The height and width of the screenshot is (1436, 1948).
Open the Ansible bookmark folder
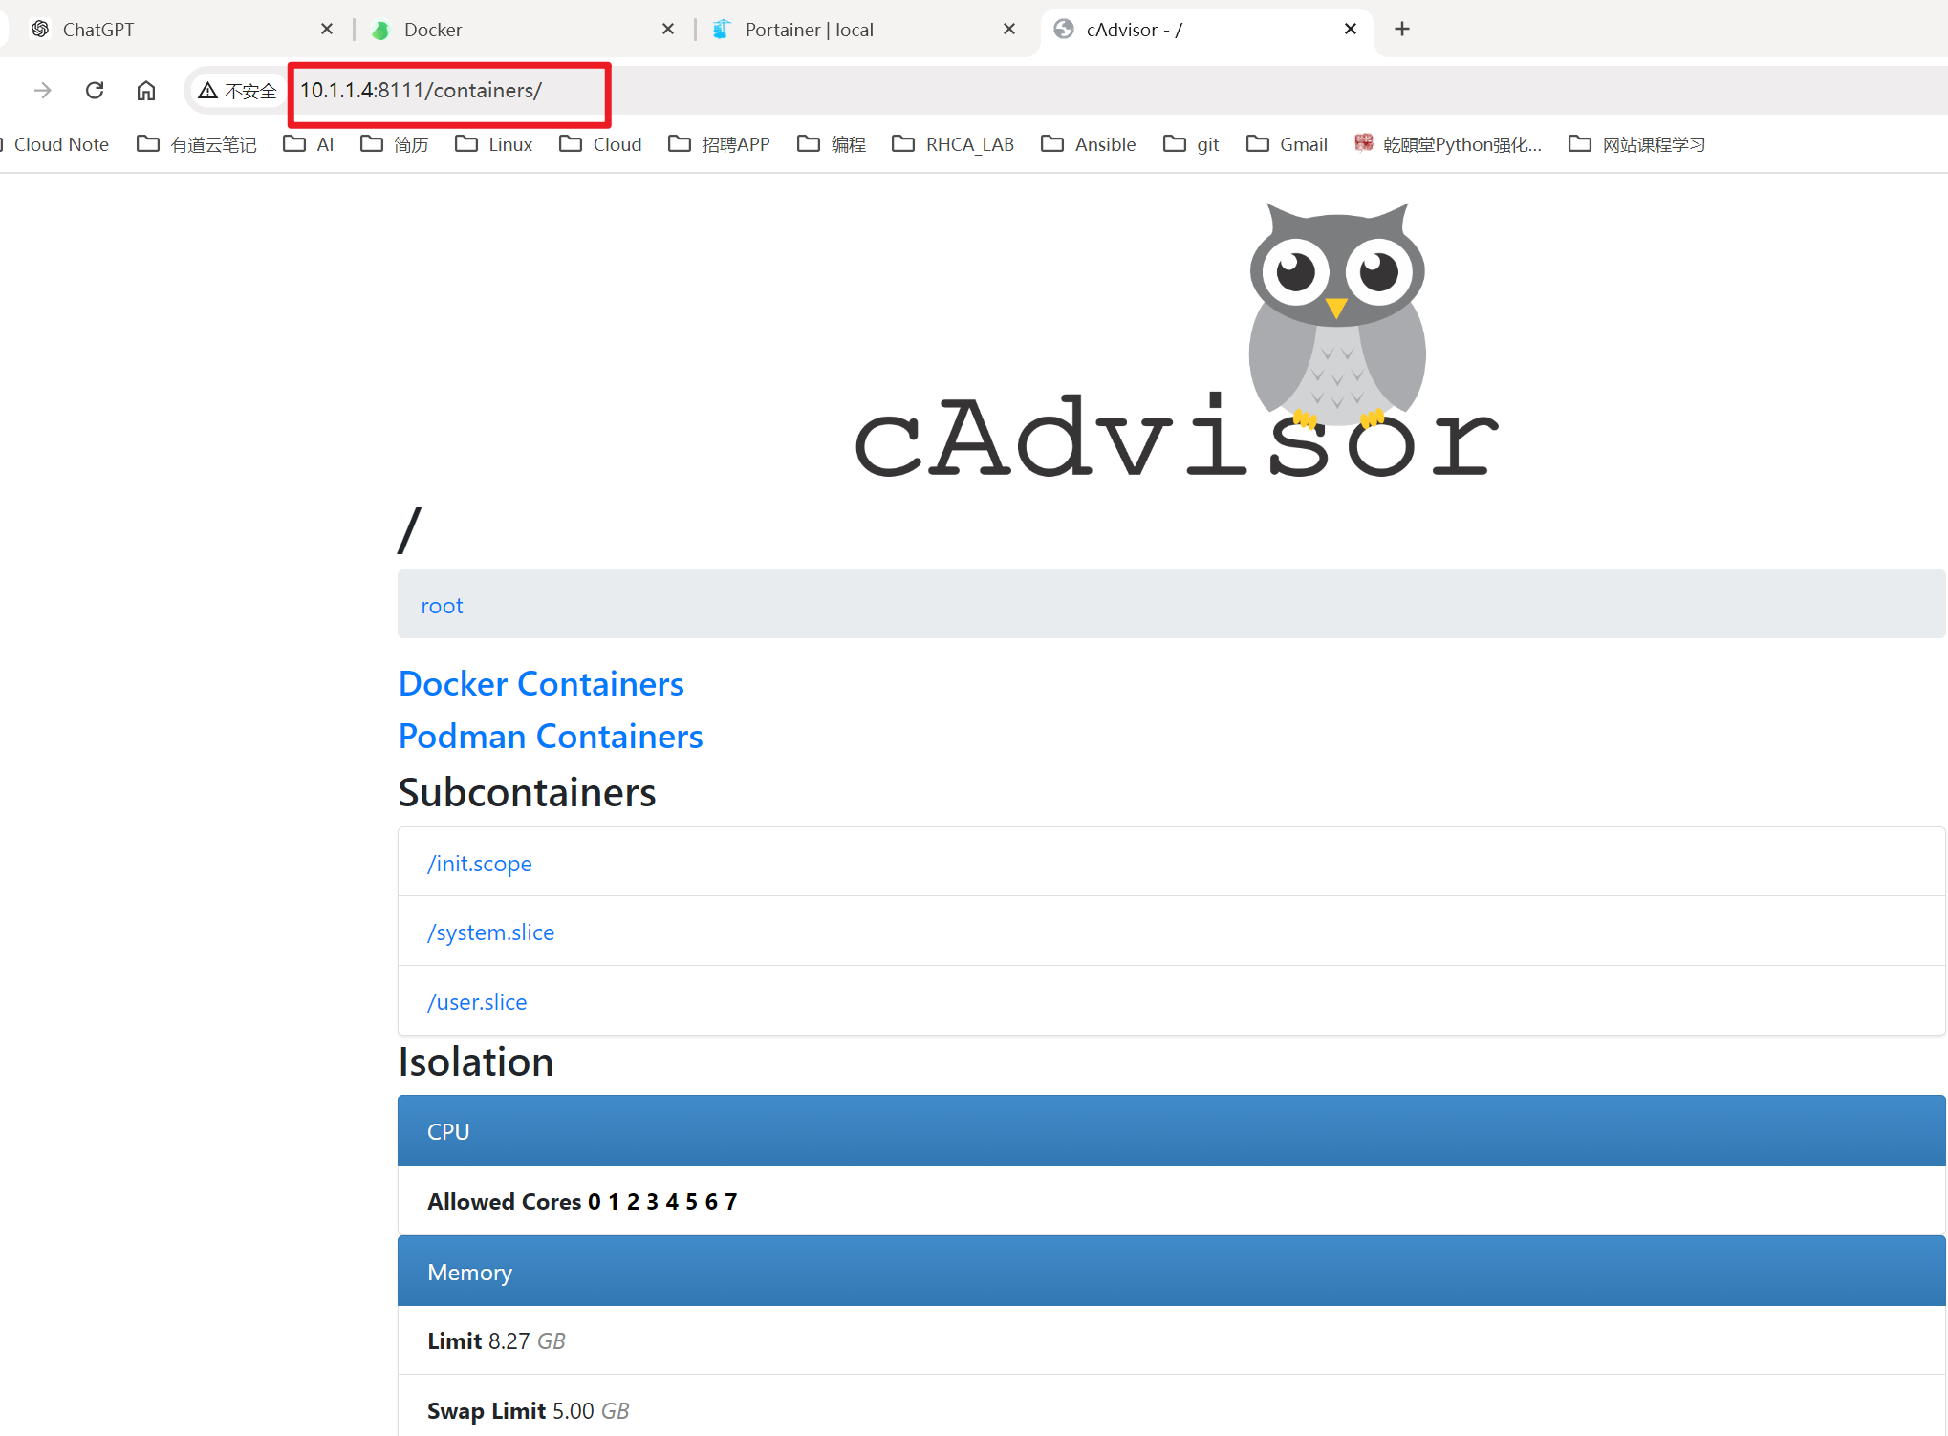(x=1089, y=144)
